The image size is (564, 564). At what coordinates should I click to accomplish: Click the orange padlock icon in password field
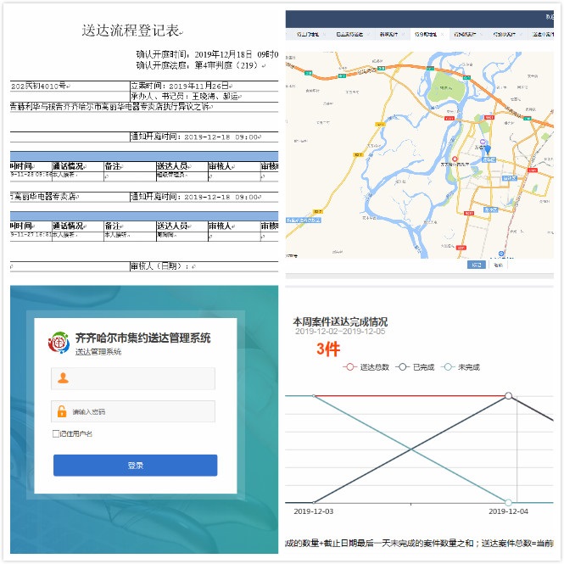coord(62,411)
